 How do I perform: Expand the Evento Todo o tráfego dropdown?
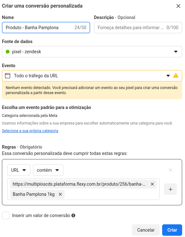coord(92,76)
